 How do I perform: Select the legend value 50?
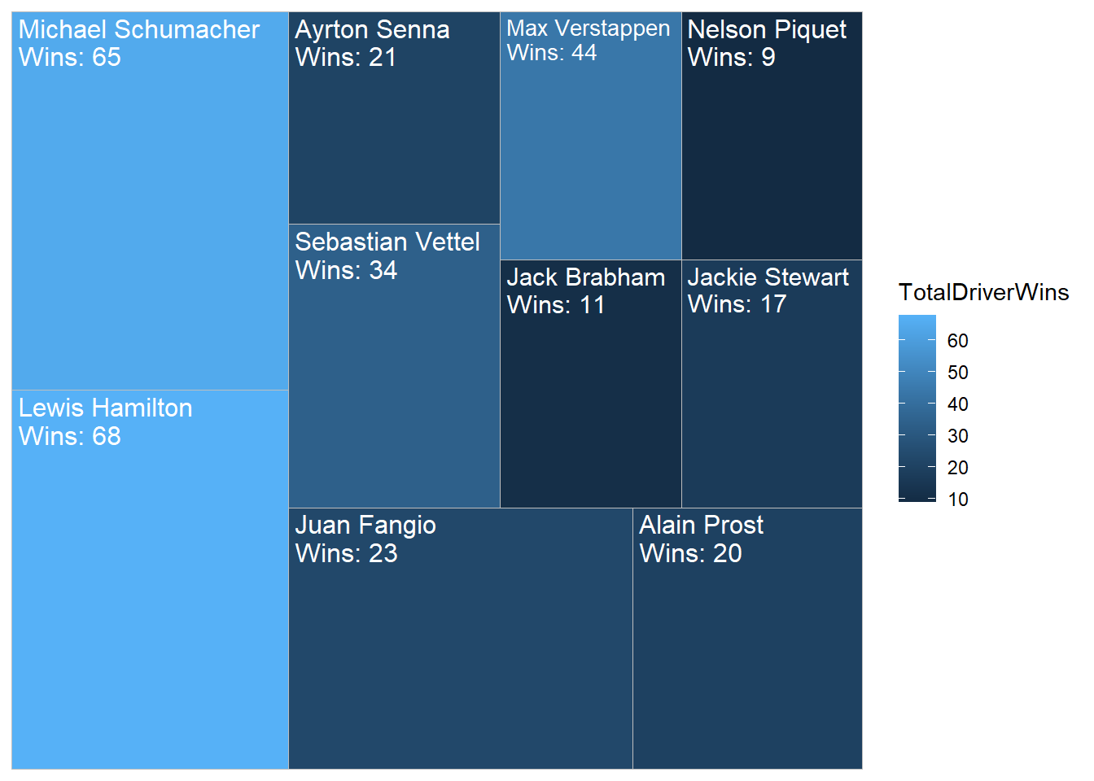pyautogui.click(x=958, y=373)
